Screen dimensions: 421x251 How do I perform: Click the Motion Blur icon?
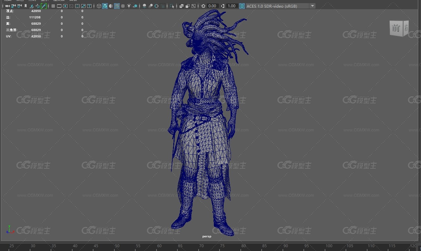[151, 6]
